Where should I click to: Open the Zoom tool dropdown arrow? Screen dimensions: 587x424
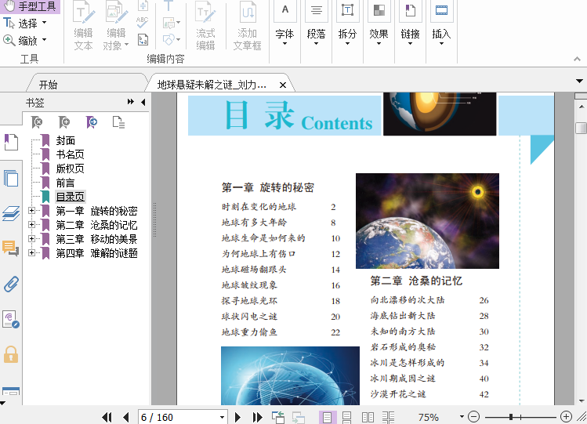(x=44, y=40)
